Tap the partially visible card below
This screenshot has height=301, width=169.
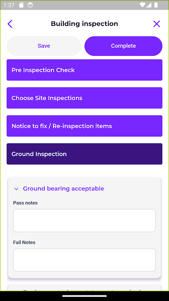click(x=84, y=288)
